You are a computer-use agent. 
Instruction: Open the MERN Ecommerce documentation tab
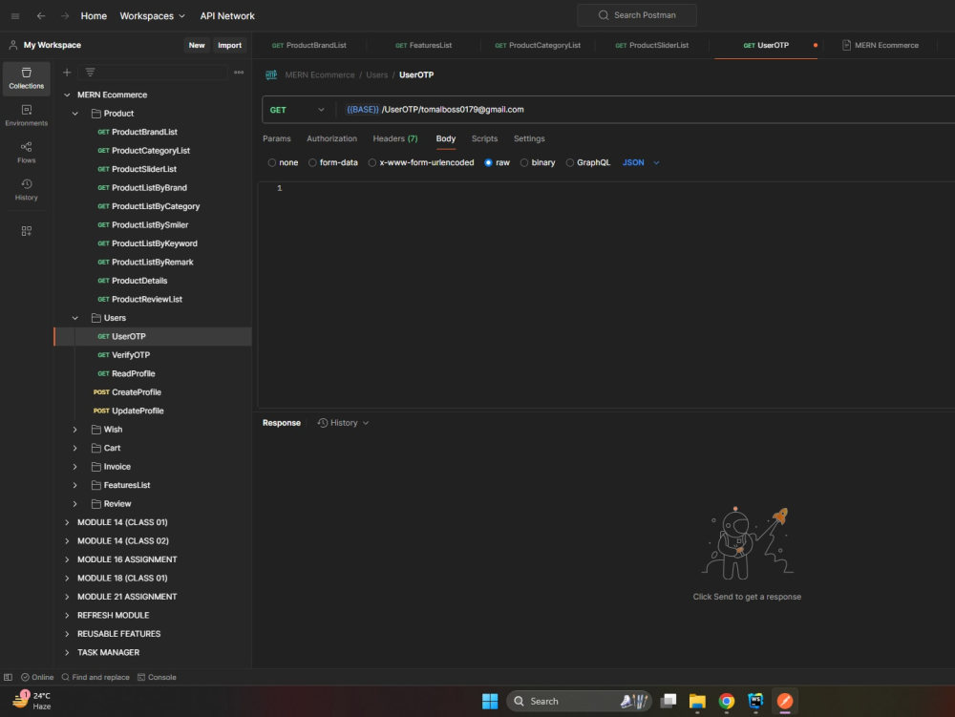[x=881, y=45]
